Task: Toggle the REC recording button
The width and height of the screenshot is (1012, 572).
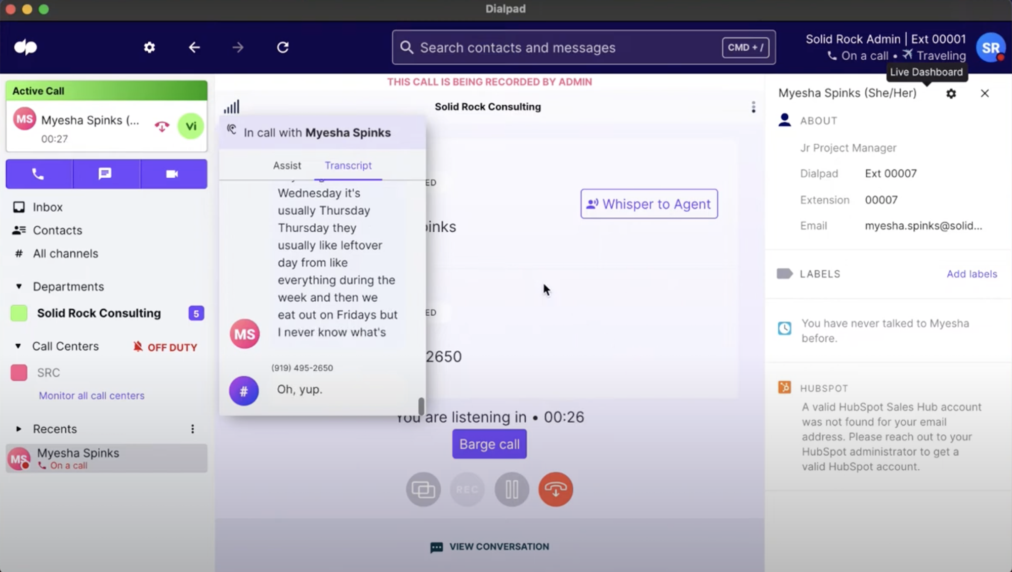Action: pos(467,489)
